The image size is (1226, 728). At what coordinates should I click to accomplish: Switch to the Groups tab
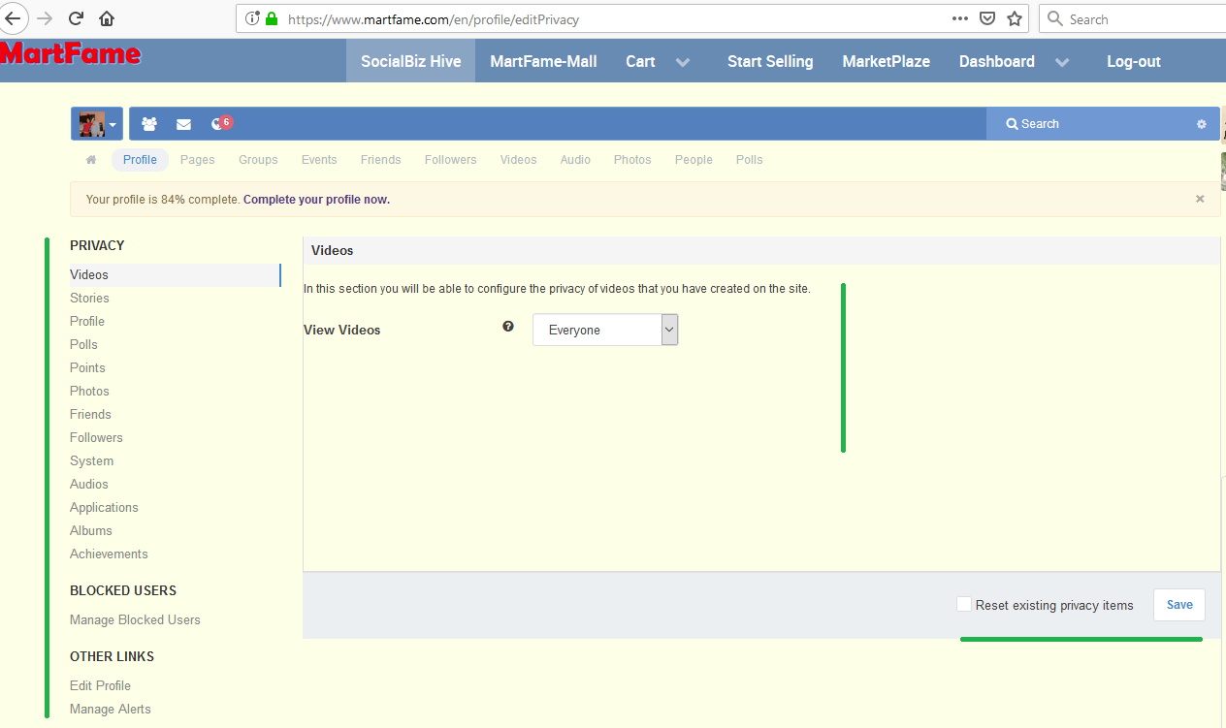(258, 160)
